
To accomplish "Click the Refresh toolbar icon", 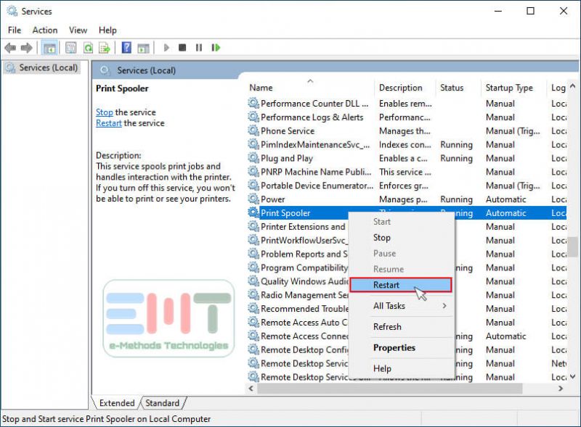I will (x=88, y=48).
